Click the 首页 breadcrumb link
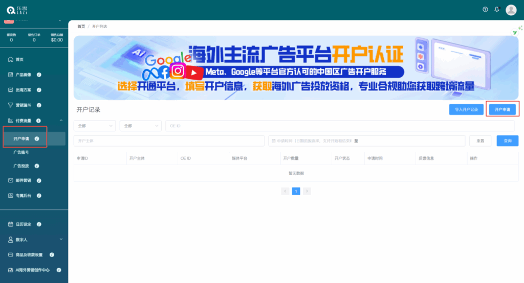The image size is (524, 283). 81,26
